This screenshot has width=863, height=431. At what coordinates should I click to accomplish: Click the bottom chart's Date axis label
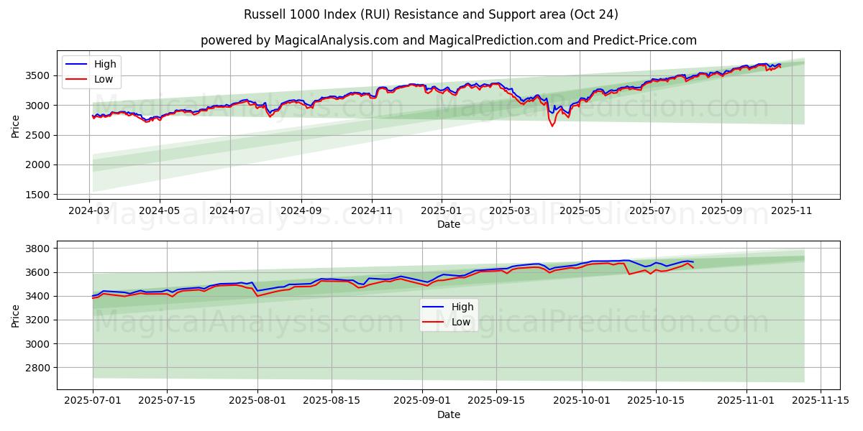tap(448, 414)
